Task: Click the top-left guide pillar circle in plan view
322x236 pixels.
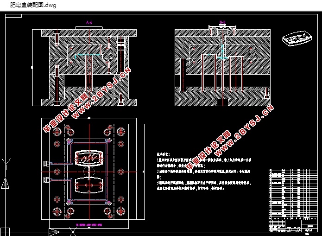Action: click(x=57, y=132)
